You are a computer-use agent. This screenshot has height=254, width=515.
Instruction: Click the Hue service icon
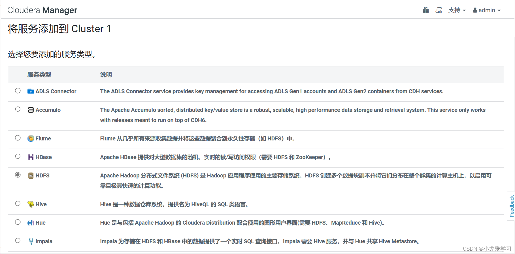[31, 223]
